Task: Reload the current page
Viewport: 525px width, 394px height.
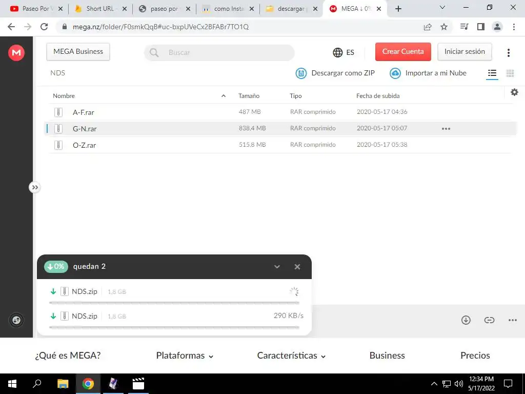Action: coord(44,27)
